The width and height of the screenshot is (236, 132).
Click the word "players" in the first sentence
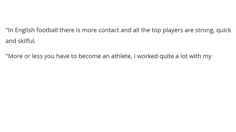173,30
